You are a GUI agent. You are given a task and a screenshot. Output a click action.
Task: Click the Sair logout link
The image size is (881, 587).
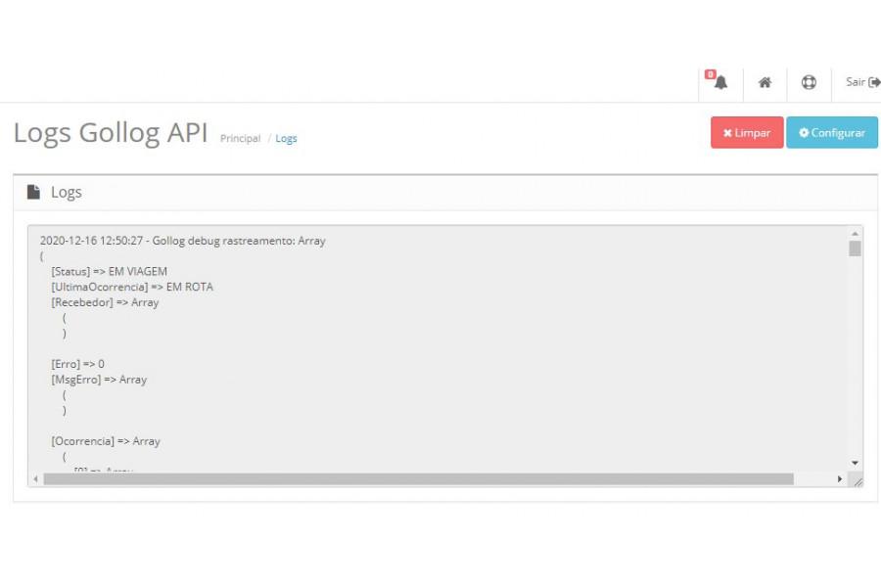click(863, 82)
